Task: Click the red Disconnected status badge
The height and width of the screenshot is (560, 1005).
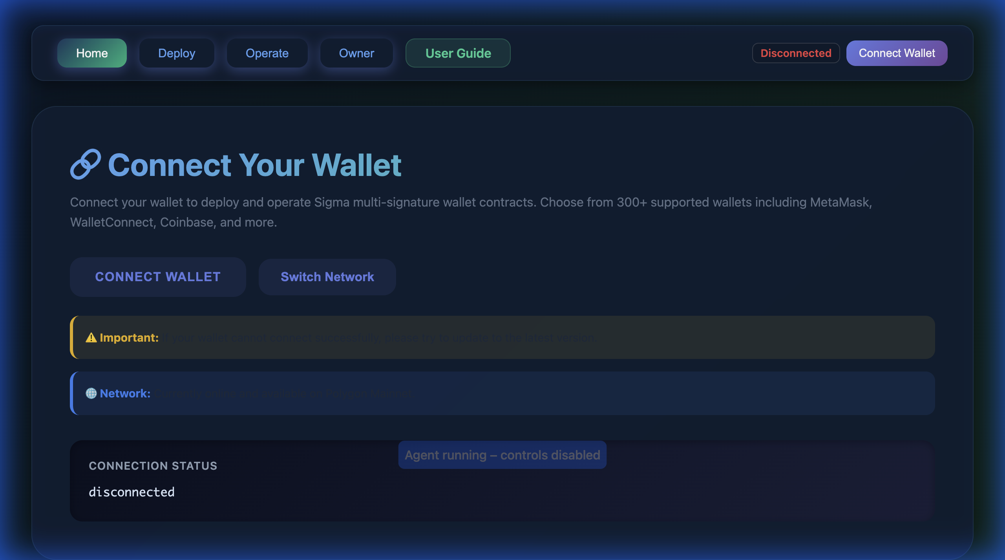Action: tap(796, 53)
